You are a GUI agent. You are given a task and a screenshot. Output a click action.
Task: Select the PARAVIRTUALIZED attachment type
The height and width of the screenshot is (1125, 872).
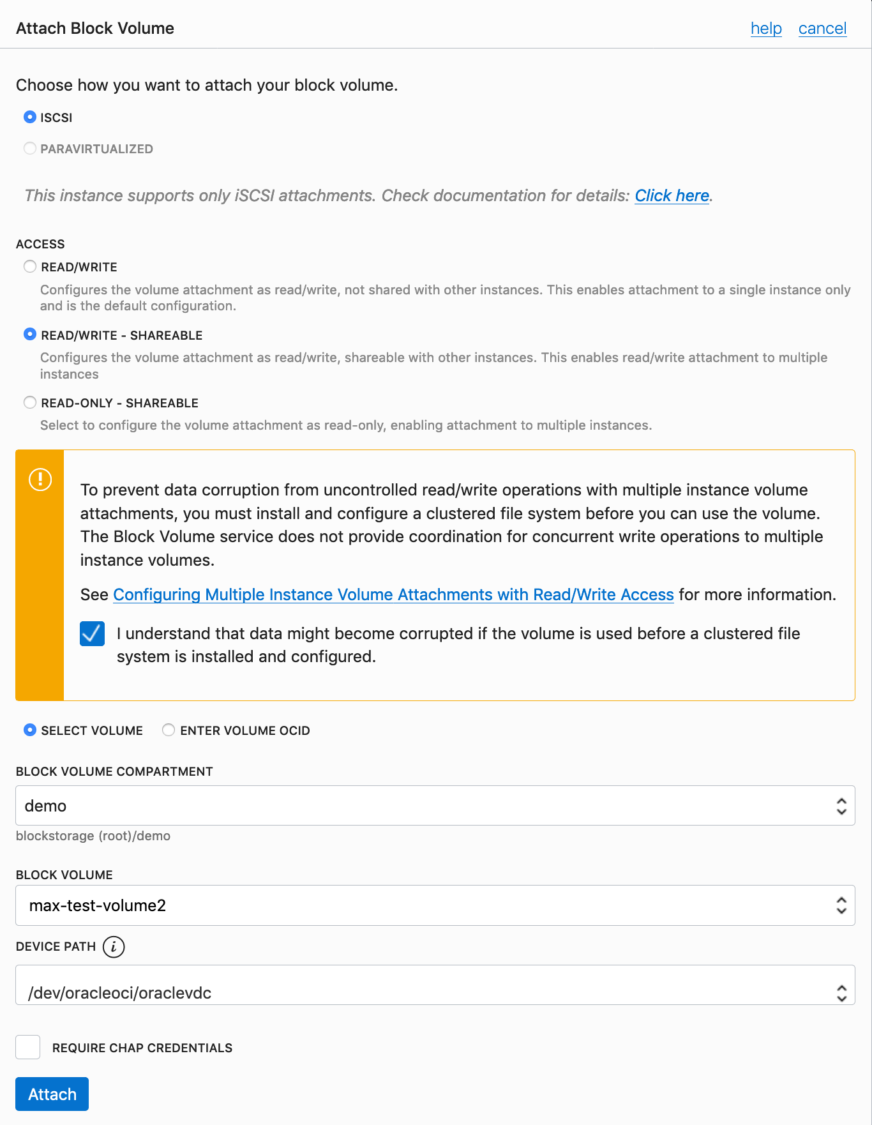tap(30, 148)
